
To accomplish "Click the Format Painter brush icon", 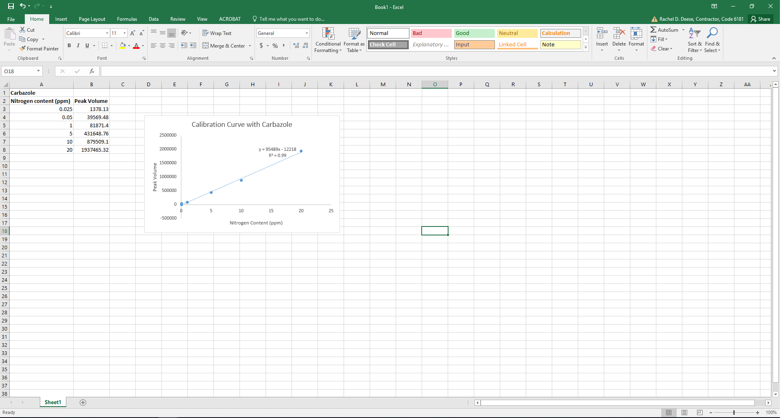I will click(x=23, y=48).
